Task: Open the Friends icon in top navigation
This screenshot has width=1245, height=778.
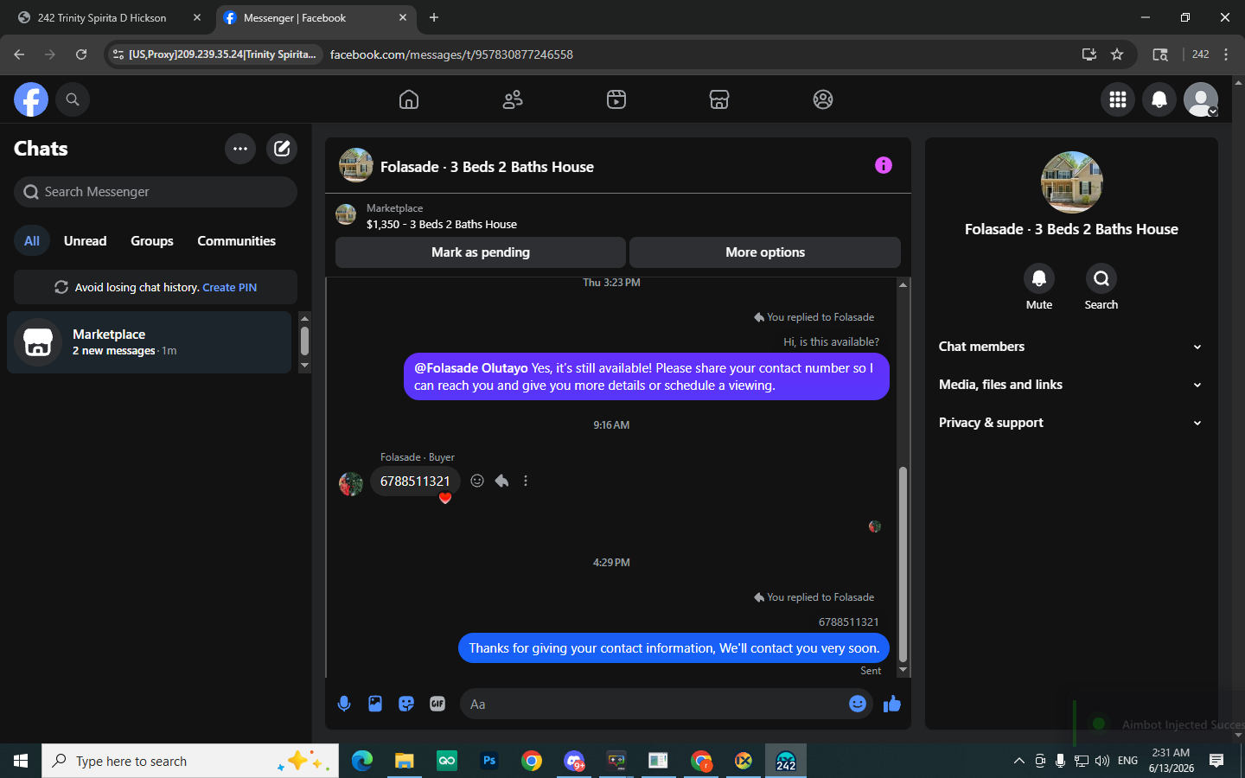Action: point(513,99)
